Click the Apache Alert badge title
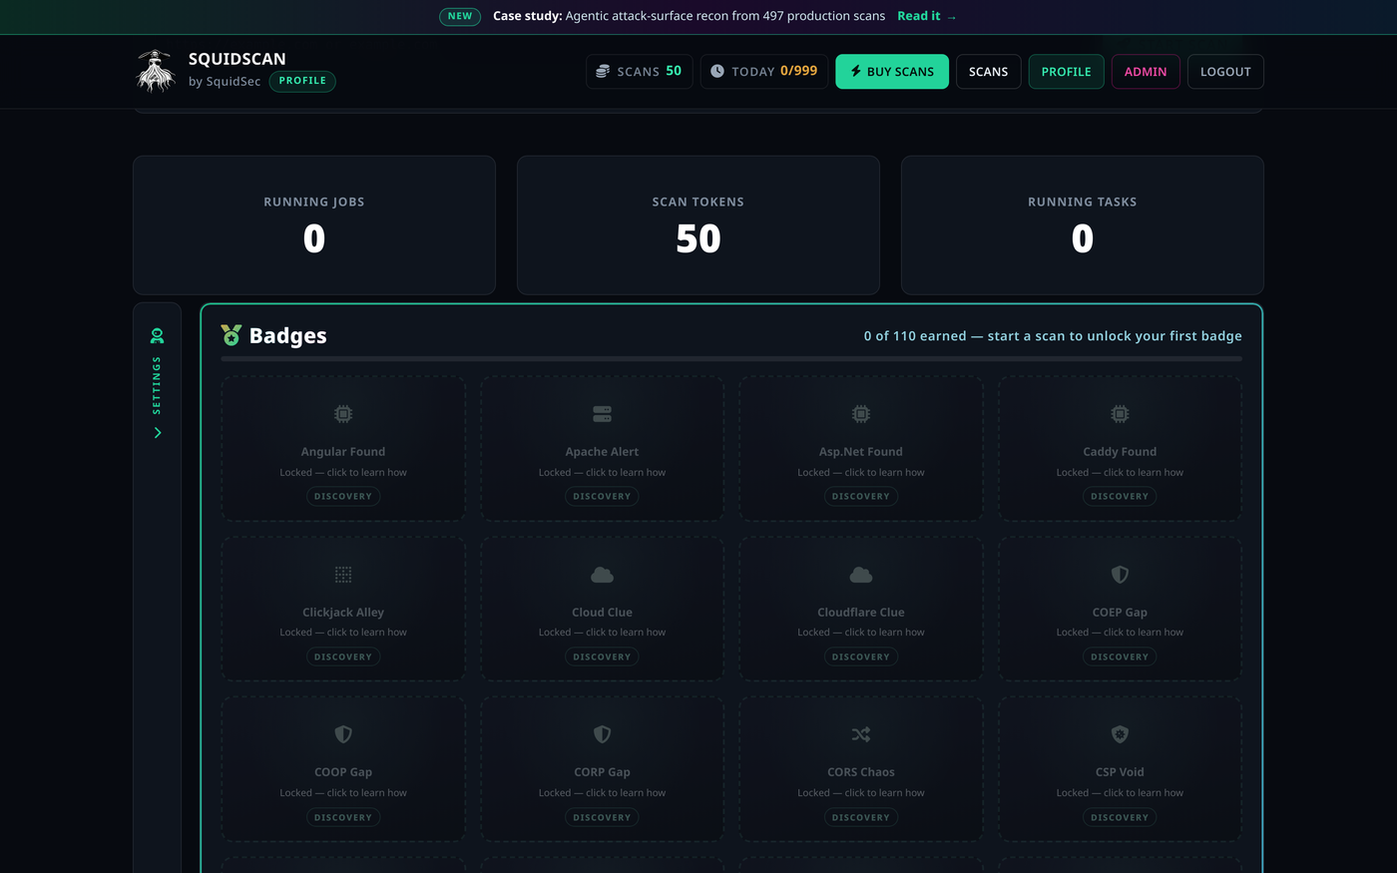Screen dimensions: 1397x873 pos(602,452)
